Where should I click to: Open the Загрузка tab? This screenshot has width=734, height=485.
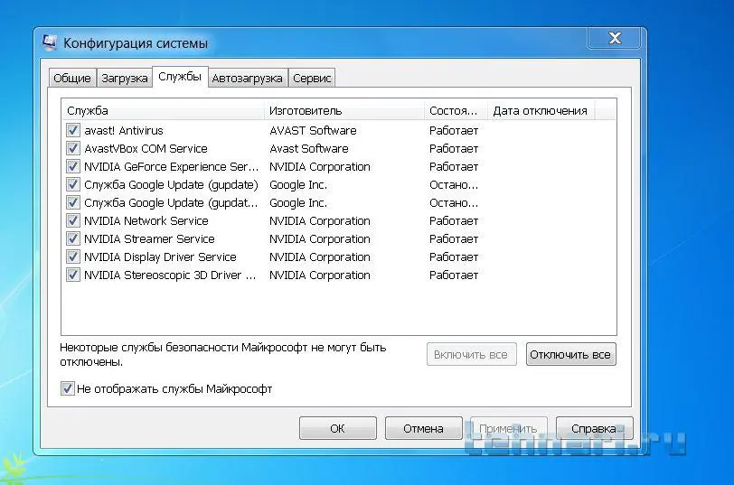[125, 78]
